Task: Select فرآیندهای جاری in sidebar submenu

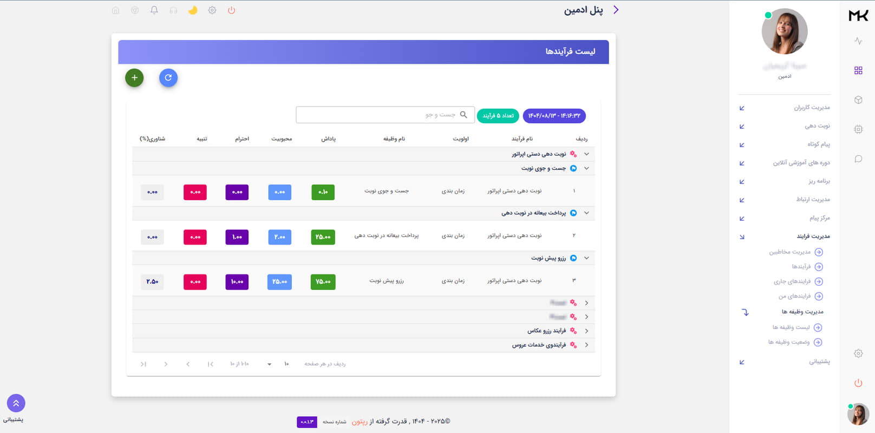Action: [x=792, y=281]
